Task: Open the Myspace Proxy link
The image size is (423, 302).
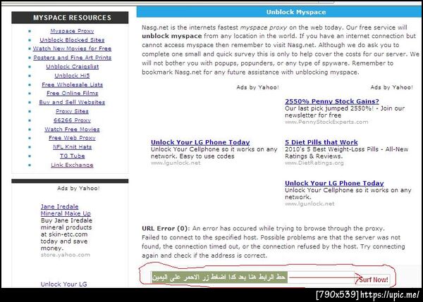Action: (x=72, y=31)
